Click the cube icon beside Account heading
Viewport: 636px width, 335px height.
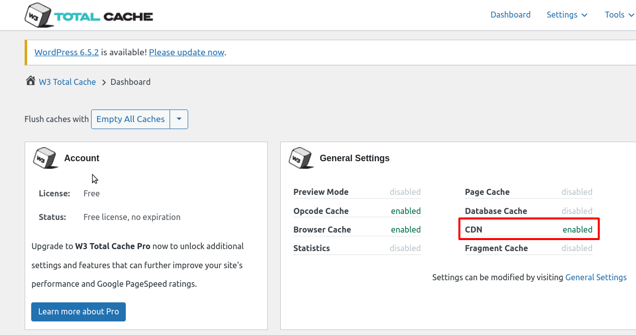pyautogui.click(x=45, y=158)
